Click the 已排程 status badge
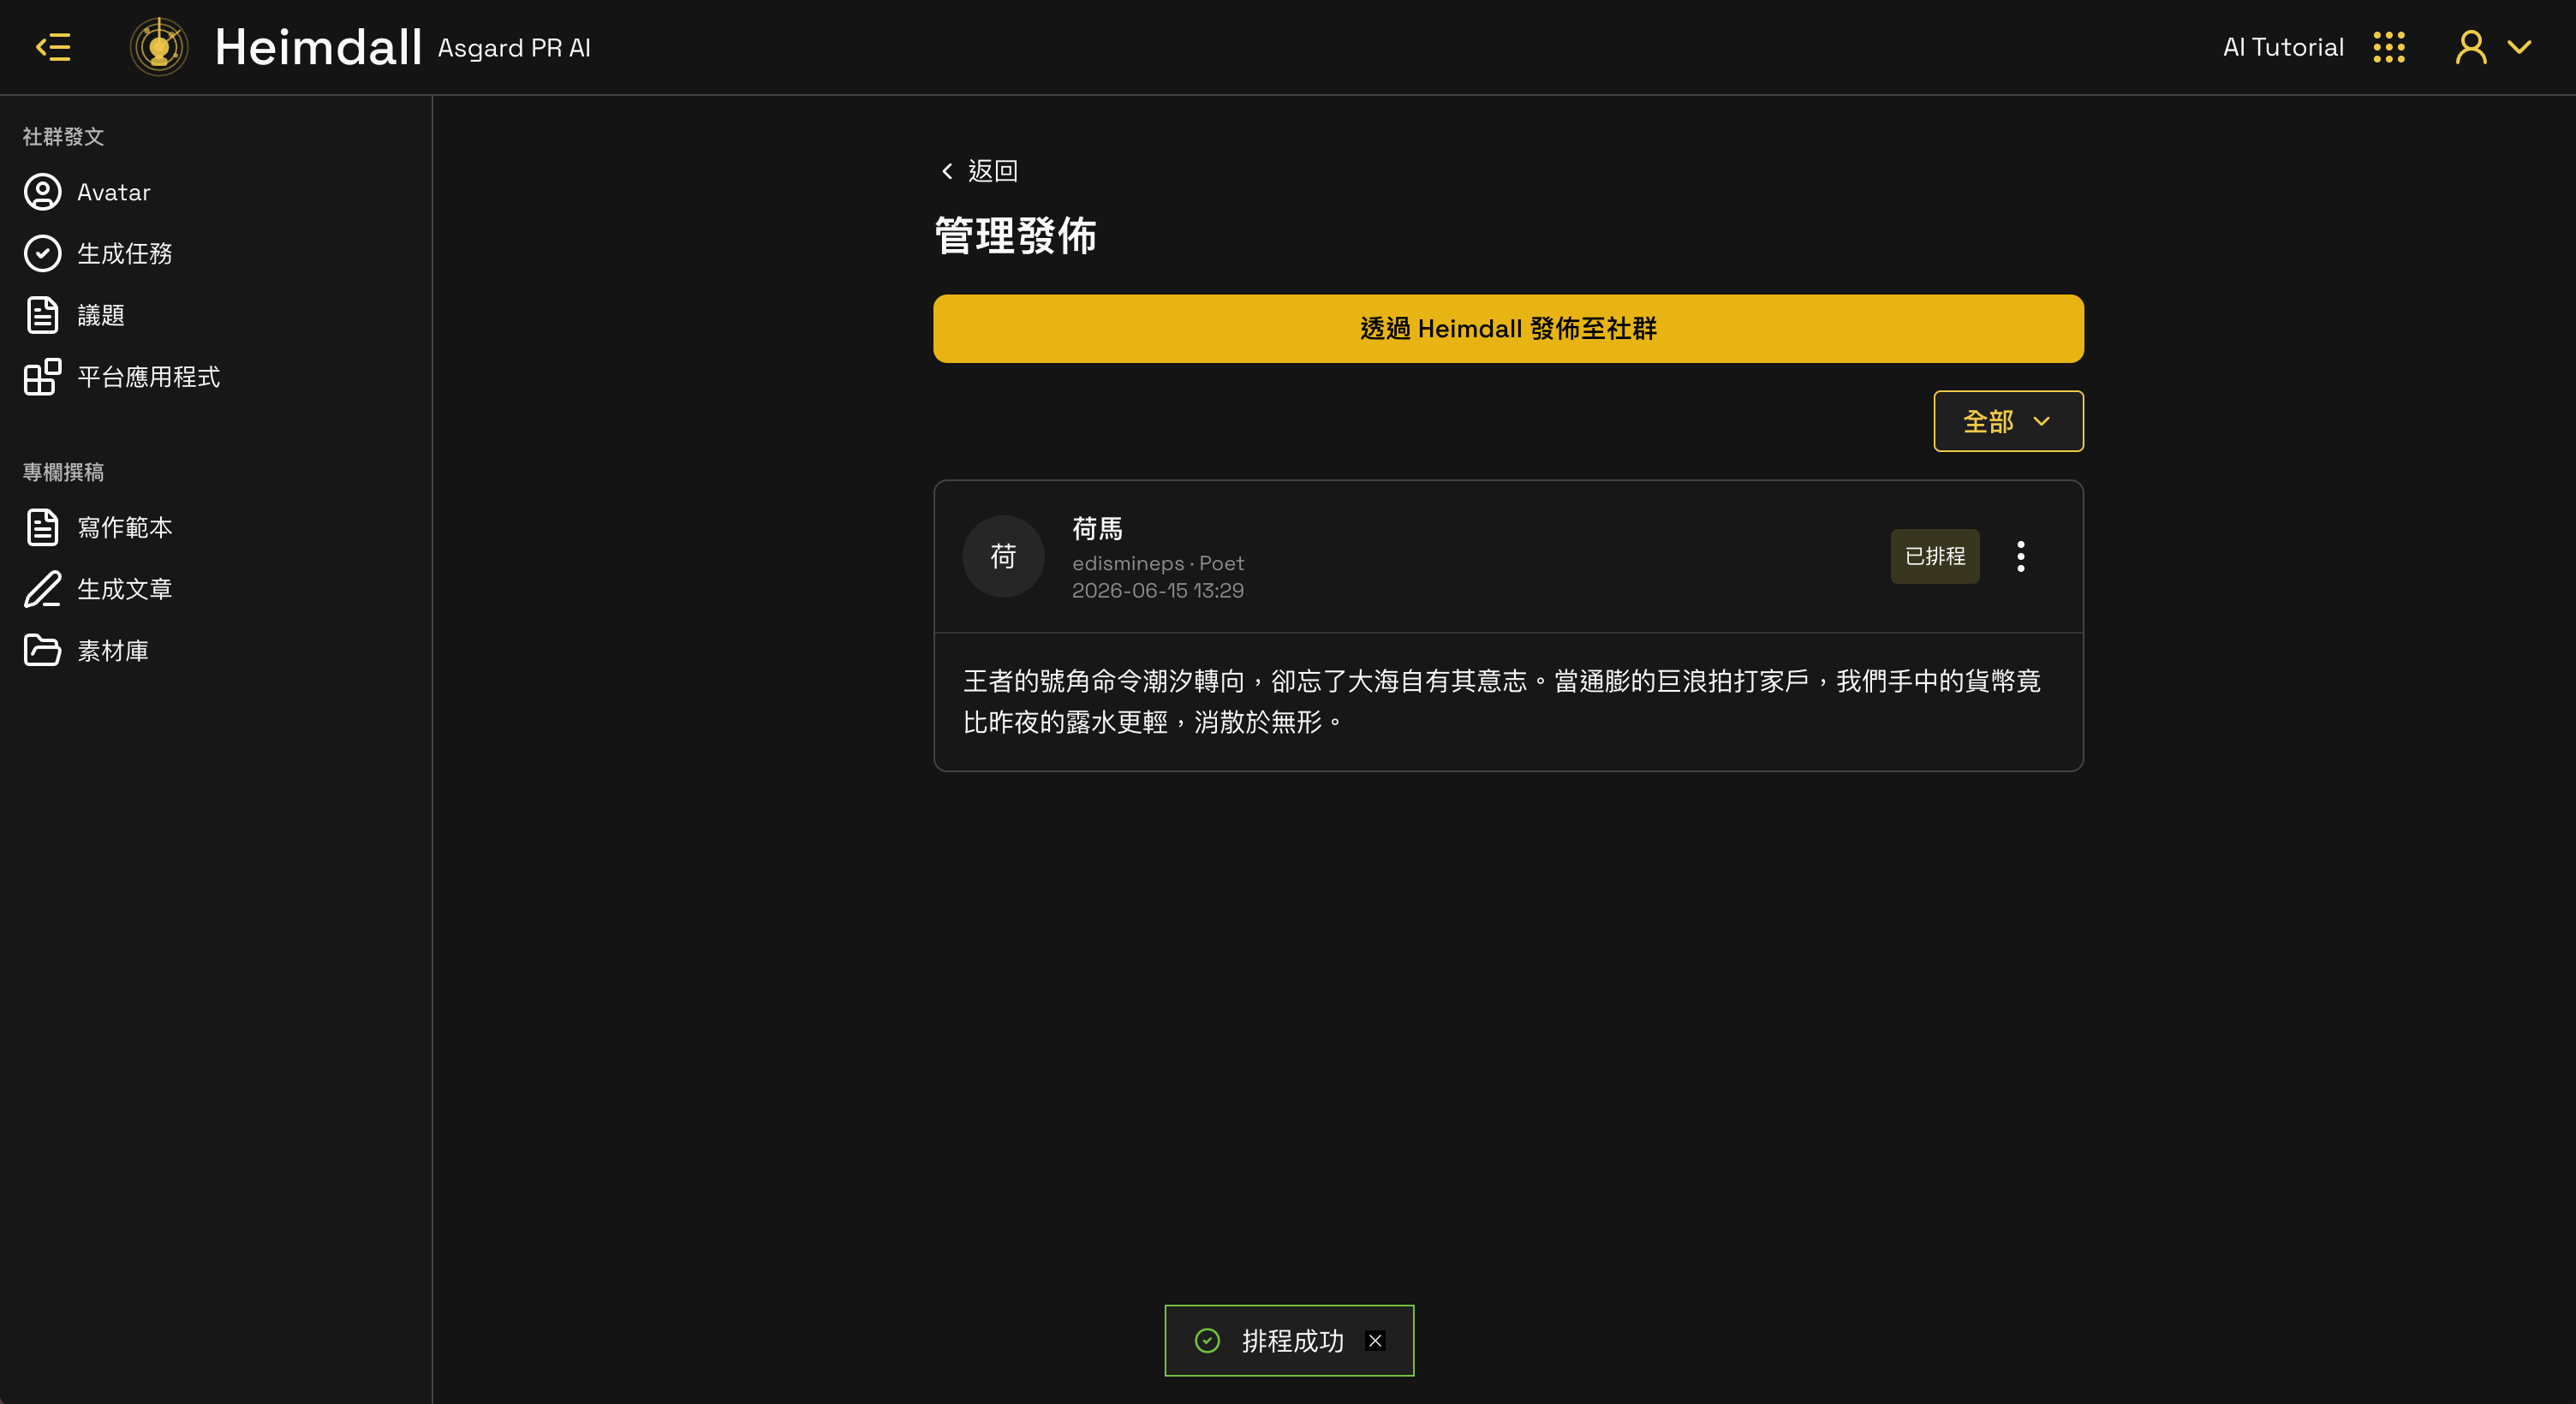 (x=1934, y=556)
